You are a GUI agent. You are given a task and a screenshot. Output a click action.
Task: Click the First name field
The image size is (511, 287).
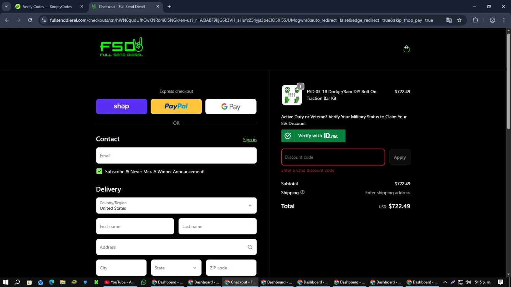(x=135, y=226)
